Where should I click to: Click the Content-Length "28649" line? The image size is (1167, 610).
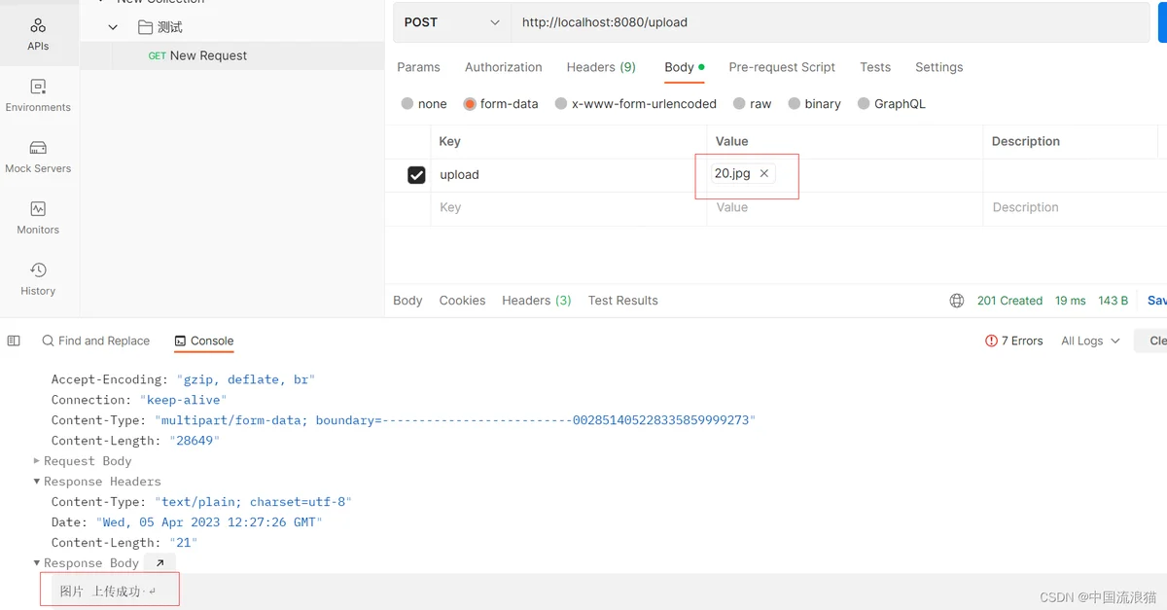point(136,441)
